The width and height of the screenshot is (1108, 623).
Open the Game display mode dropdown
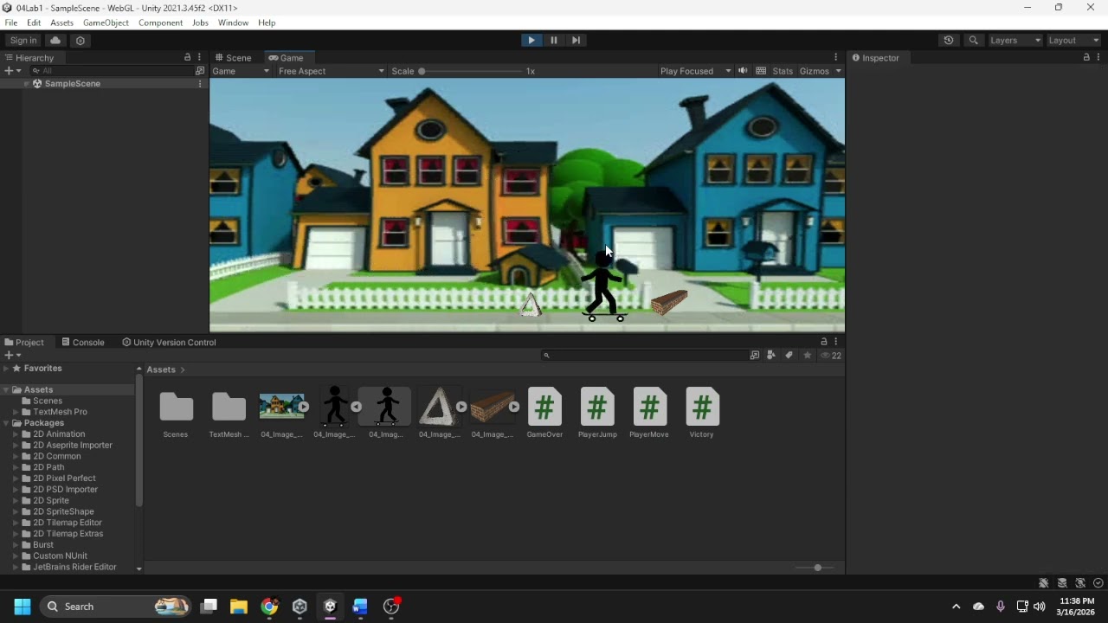(241, 71)
